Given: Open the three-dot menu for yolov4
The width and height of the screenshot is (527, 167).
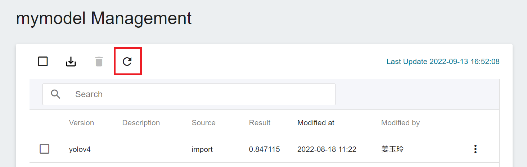Looking at the screenshot, I should pyautogui.click(x=476, y=149).
